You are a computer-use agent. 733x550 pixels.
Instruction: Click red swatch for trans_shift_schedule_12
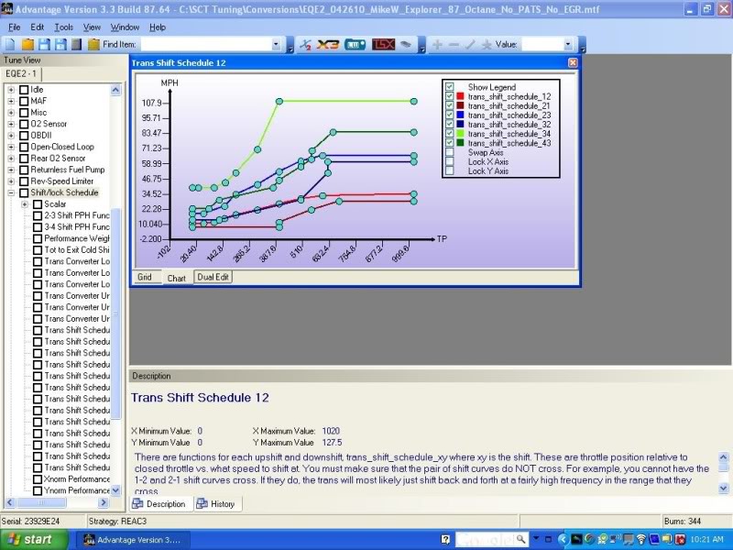pos(460,96)
